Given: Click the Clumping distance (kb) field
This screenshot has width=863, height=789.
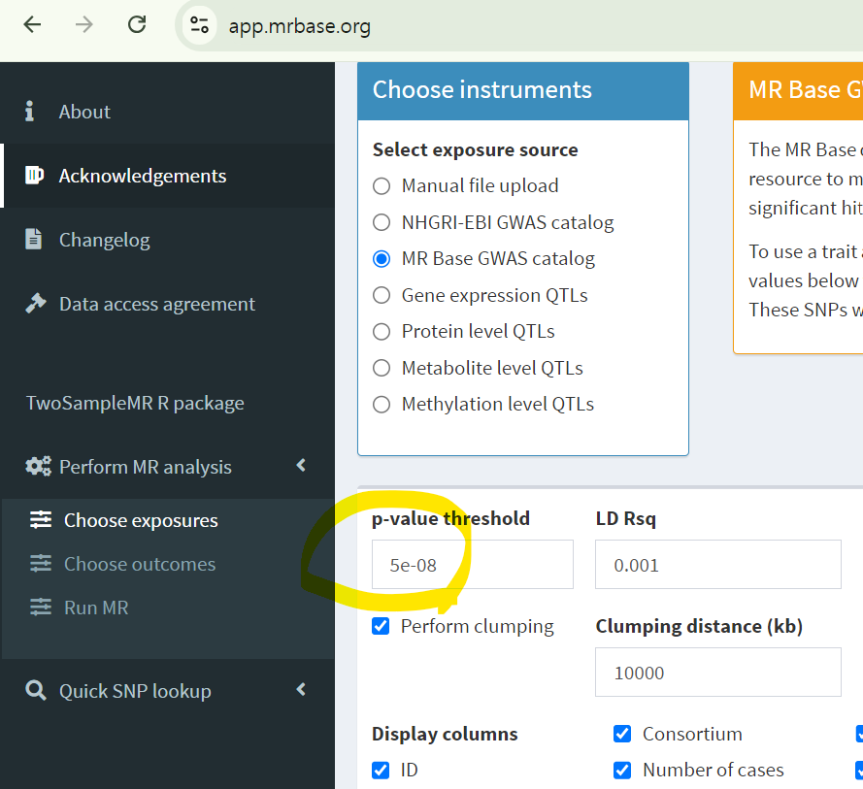Looking at the screenshot, I should pyautogui.click(x=717, y=672).
